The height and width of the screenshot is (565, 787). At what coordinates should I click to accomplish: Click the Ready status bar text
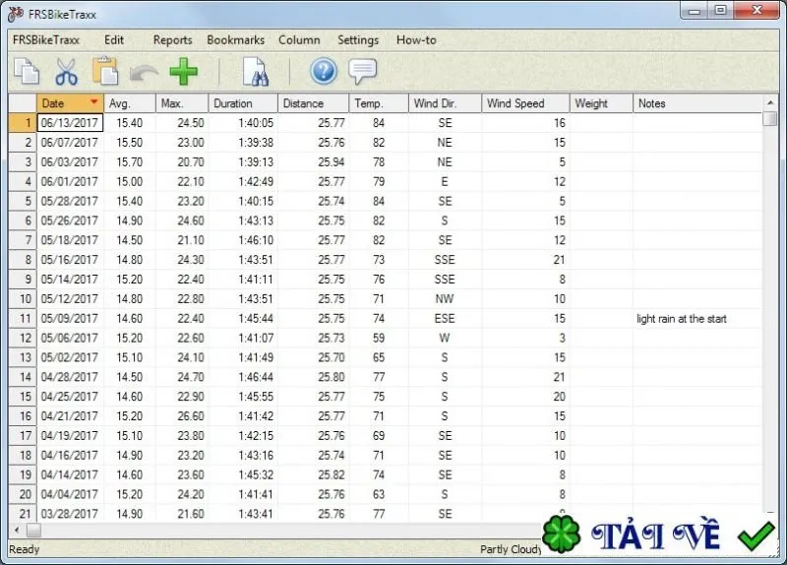24,549
